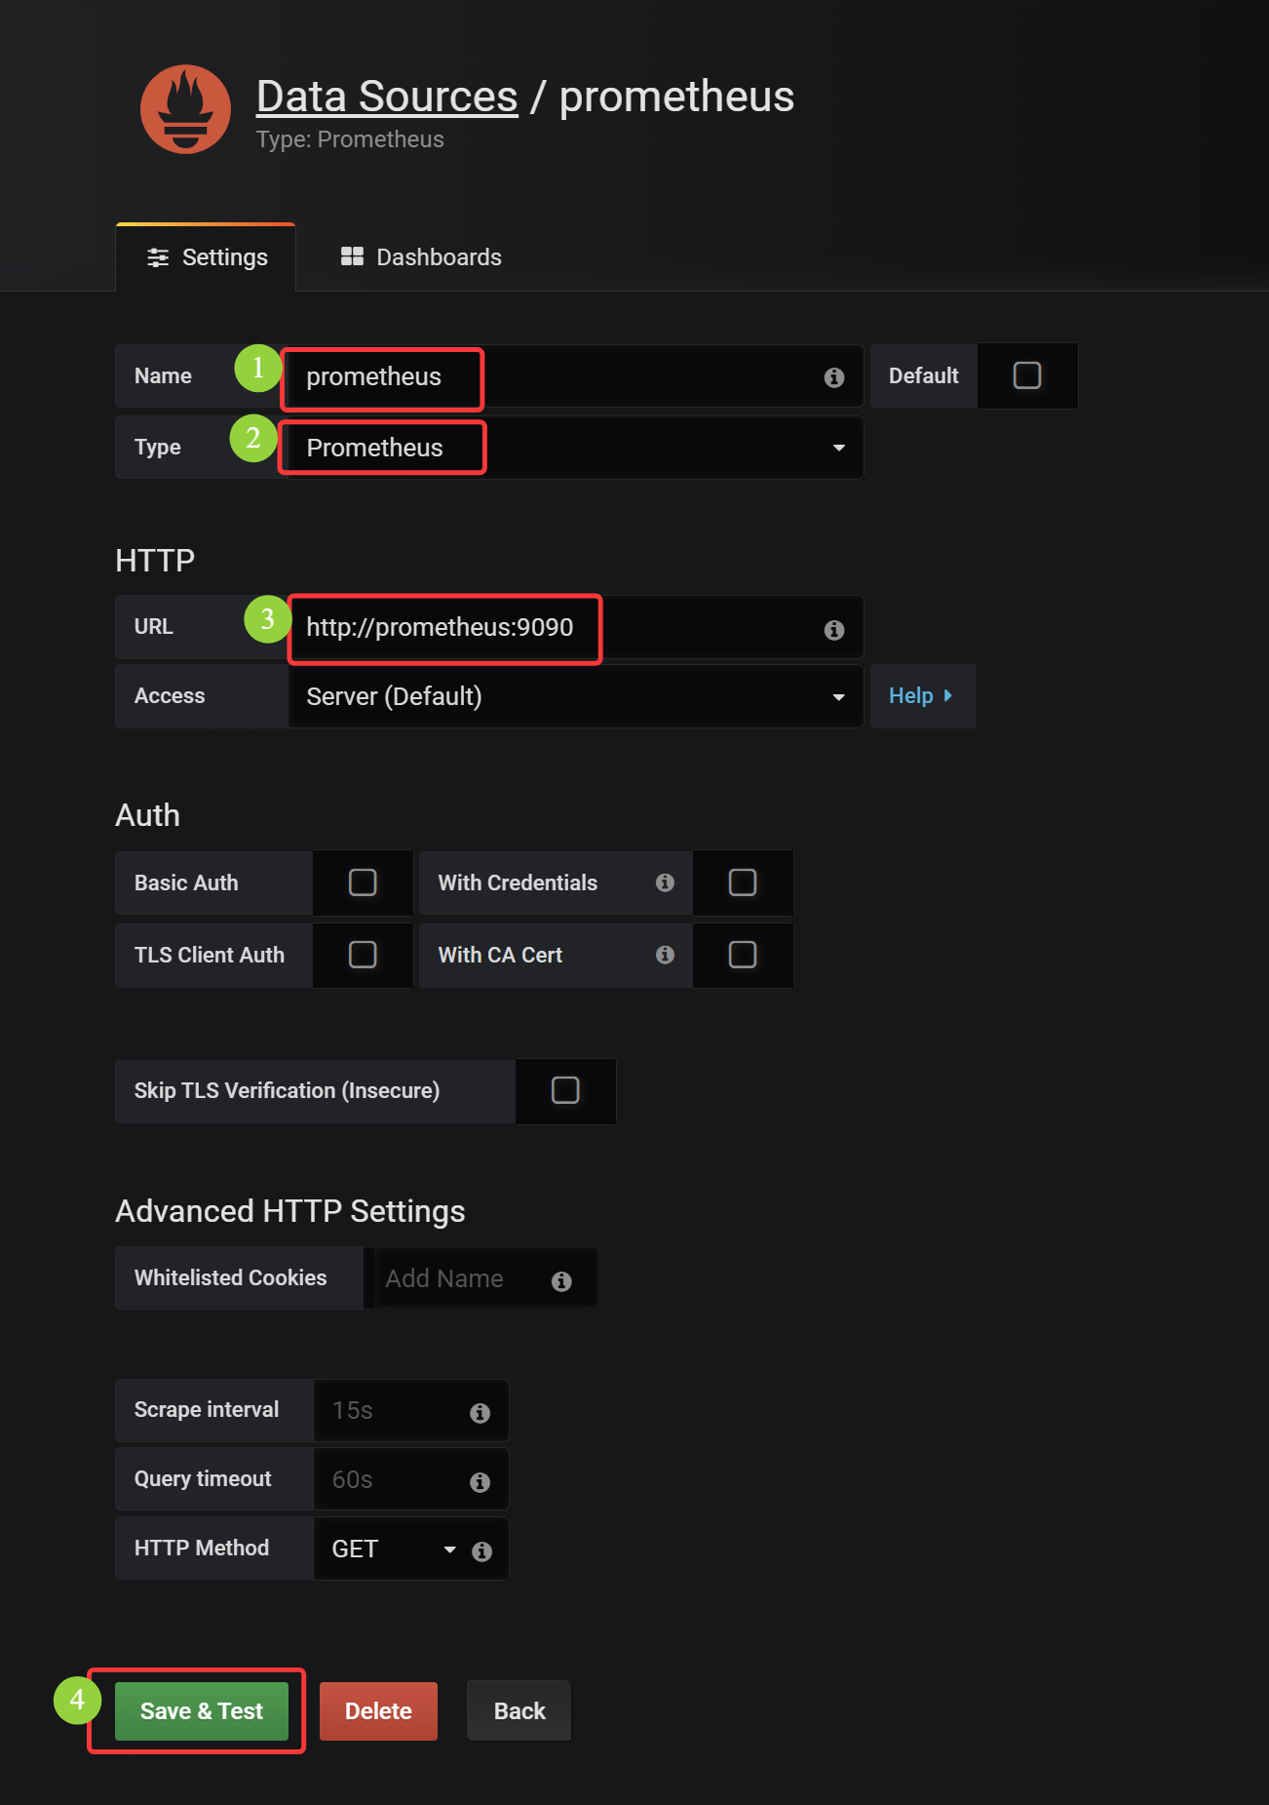Select the Settings tab
Viewport: 1269px width, 1805px height.
(207, 257)
